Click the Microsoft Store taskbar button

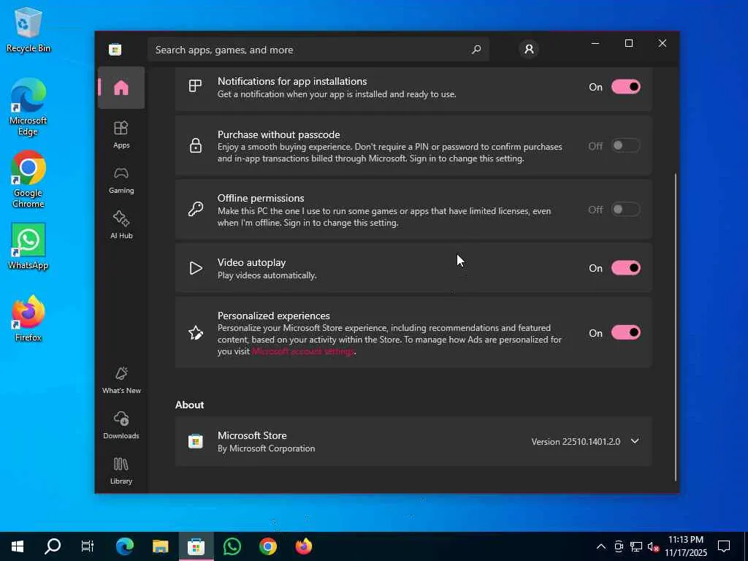[196, 546]
